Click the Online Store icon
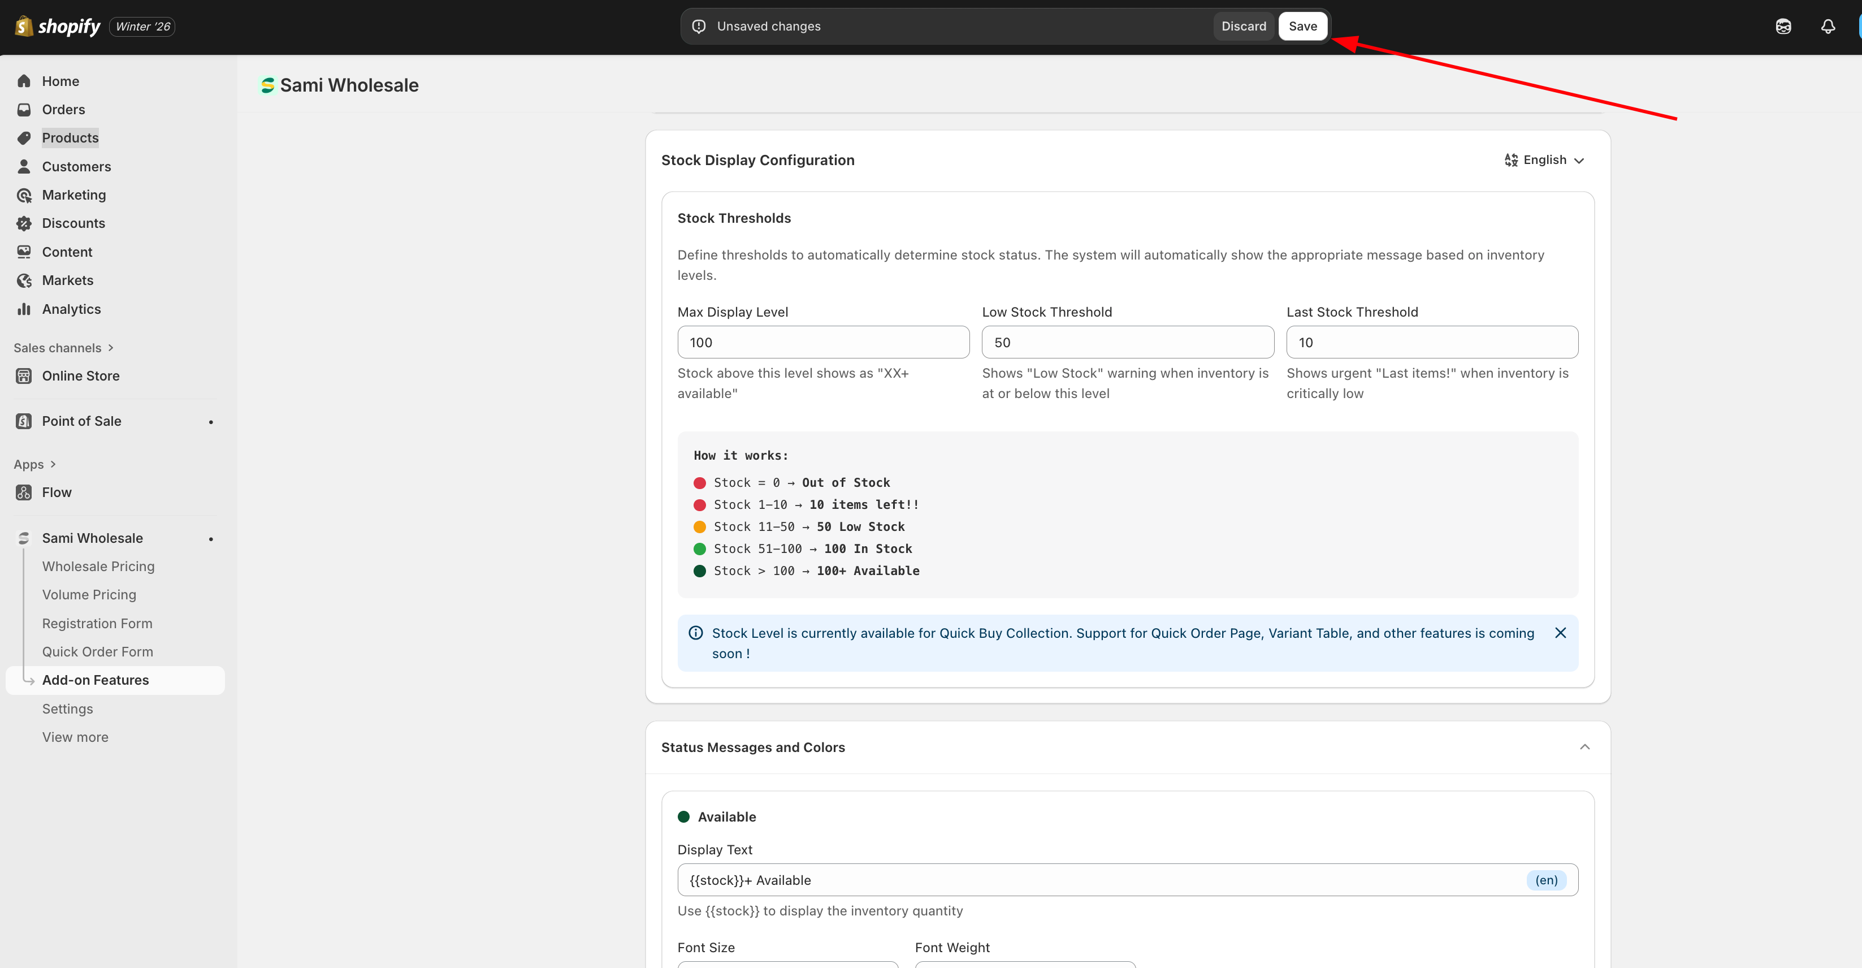Image resolution: width=1862 pixels, height=968 pixels. click(24, 376)
